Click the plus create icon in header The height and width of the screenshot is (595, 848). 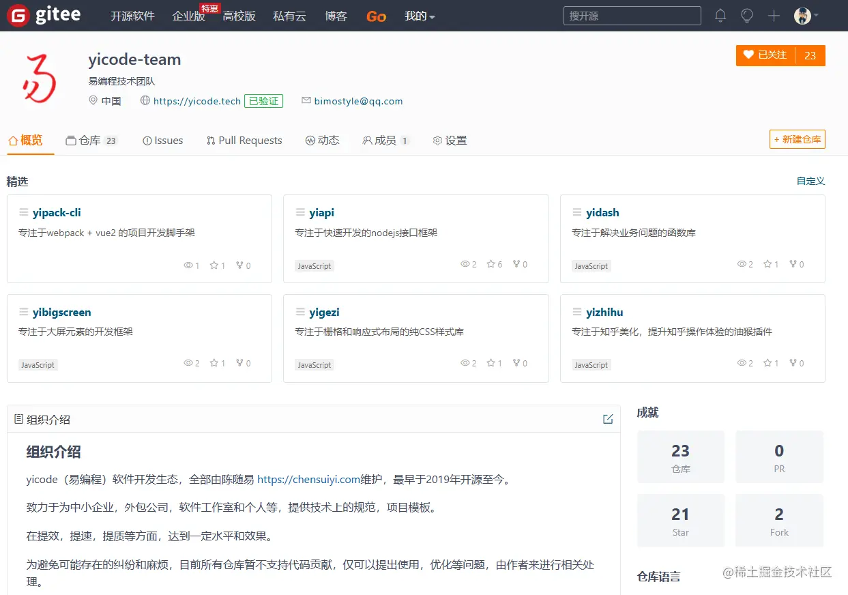(774, 16)
